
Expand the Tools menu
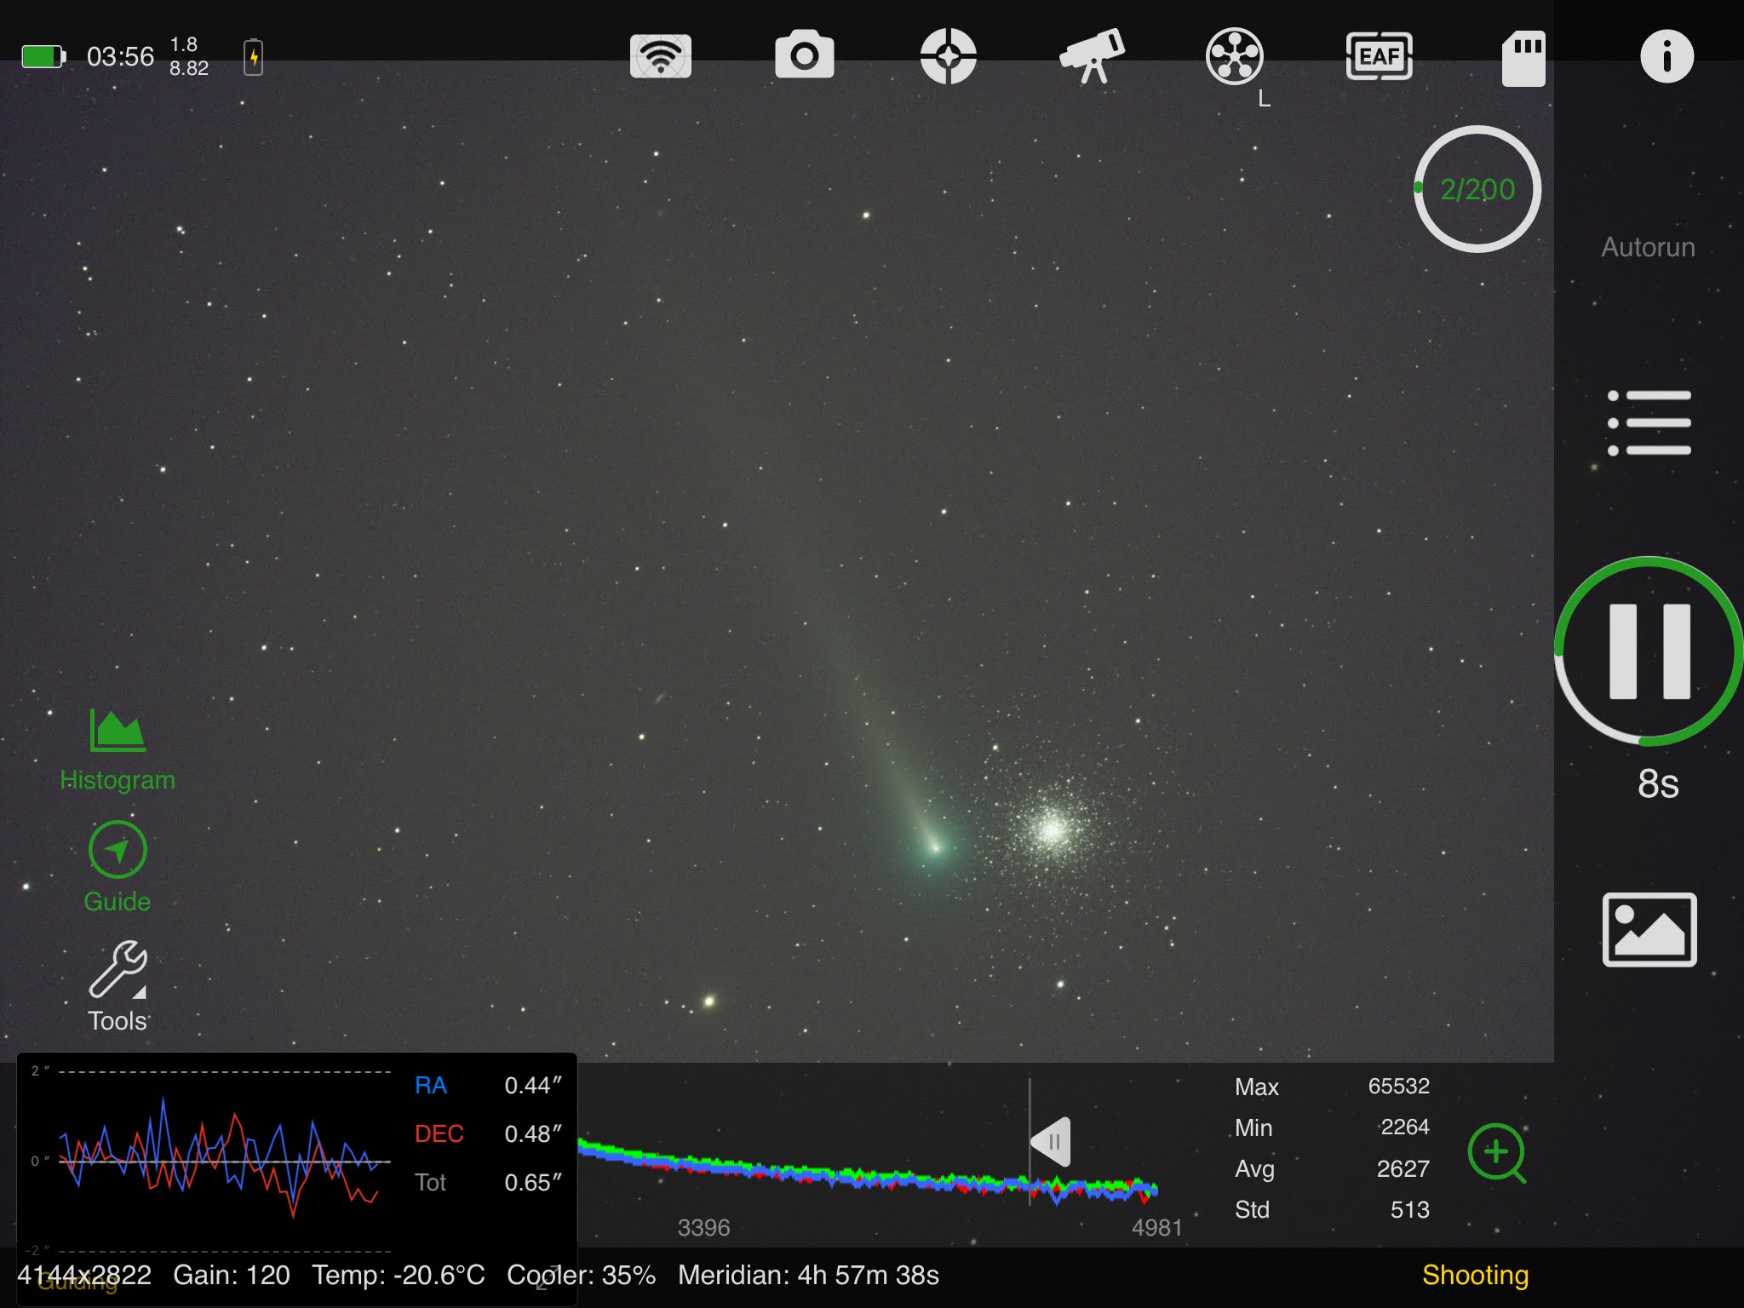tap(118, 987)
